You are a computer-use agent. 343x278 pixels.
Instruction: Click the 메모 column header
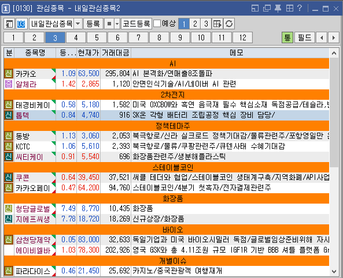[x=230, y=53]
